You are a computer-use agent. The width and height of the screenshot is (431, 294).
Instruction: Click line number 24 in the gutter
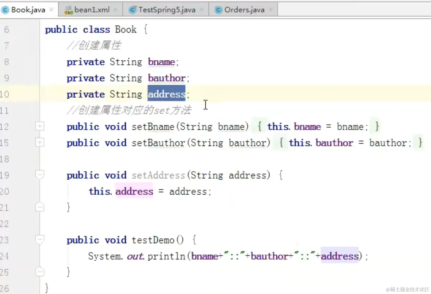click(x=4, y=256)
